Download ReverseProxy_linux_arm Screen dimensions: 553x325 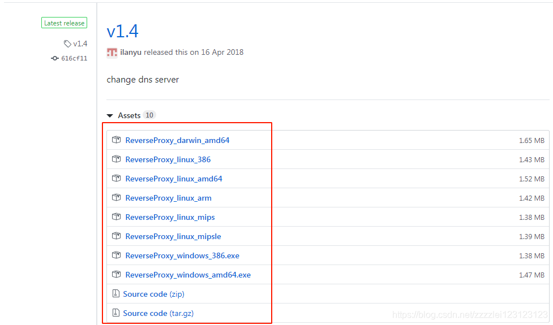pyautogui.click(x=168, y=198)
